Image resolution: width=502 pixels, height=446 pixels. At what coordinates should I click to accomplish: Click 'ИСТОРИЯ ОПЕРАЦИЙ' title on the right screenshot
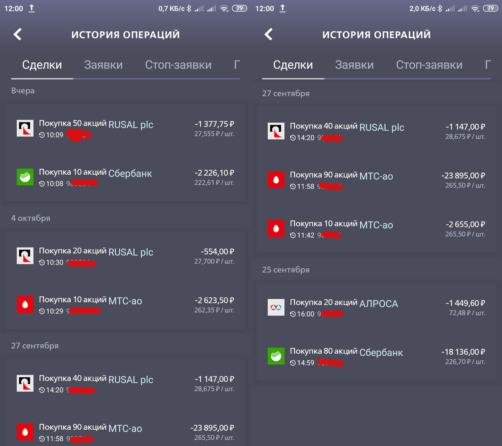click(x=376, y=35)
